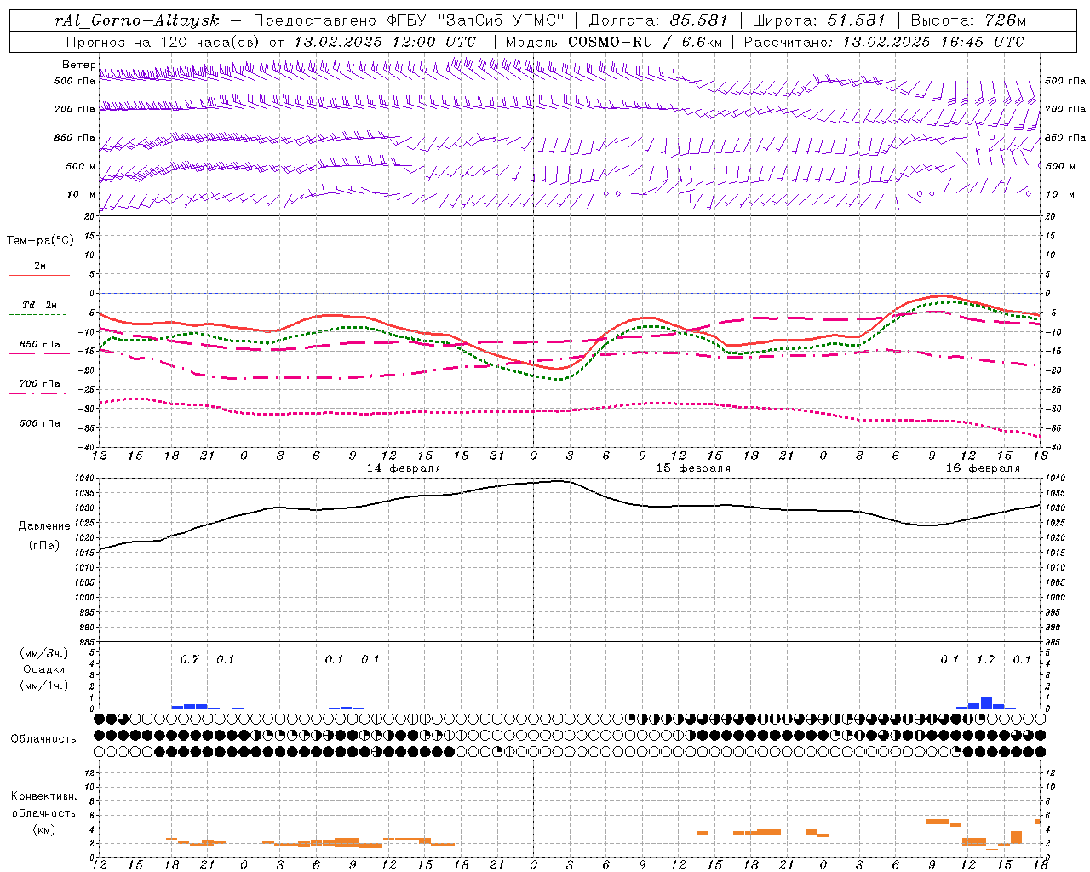The height and width of the screenshot is (872, 1090).
Task: Click the 'Конвективн.' convective cloud label
Action: pyautogui.click(x=44, y=796)
